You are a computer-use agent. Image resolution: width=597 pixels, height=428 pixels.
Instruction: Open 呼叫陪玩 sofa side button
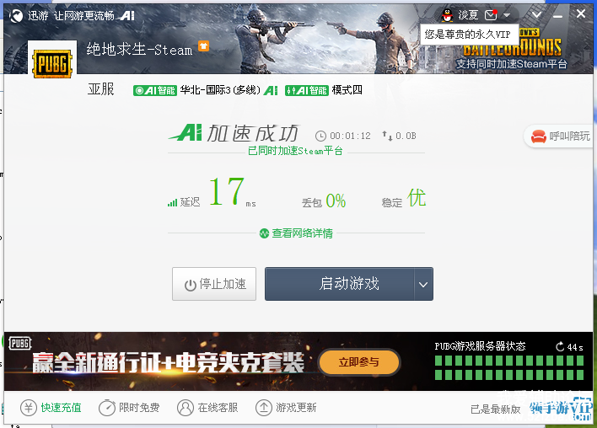pos(559,136)
